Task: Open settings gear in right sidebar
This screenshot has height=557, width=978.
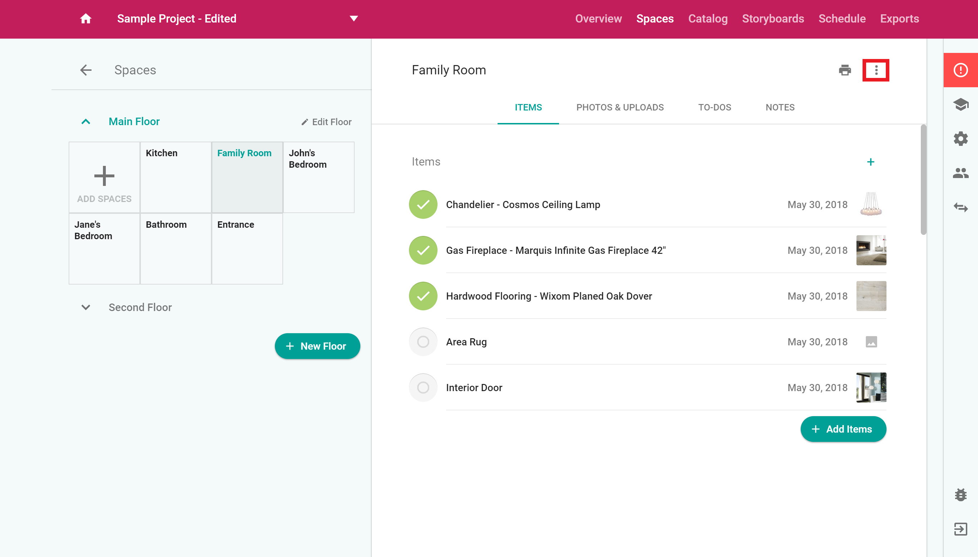Action: coord(960,138)
